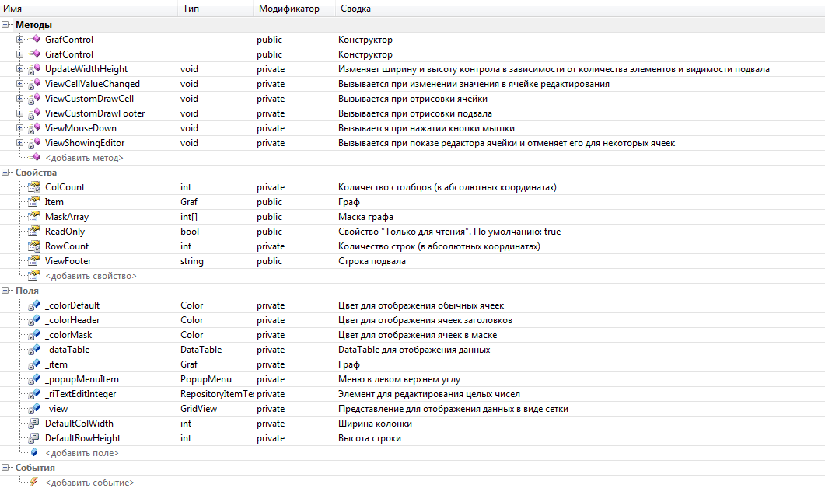Expand the ViewCellValueChanged method node
The width and height of the screenshot is (825, 495).
point(20,84)
